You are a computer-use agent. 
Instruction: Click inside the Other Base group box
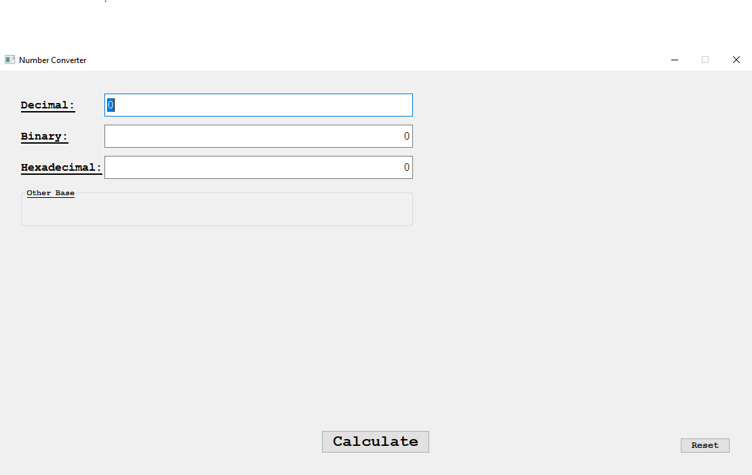click(217, 211)
